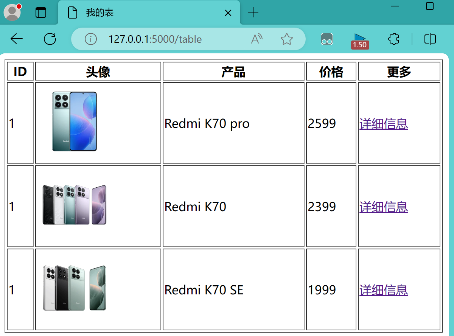Viewport: 454px width, 336px height.
Task: Select the product name in the 2399 row
Action: pos(195,207)
